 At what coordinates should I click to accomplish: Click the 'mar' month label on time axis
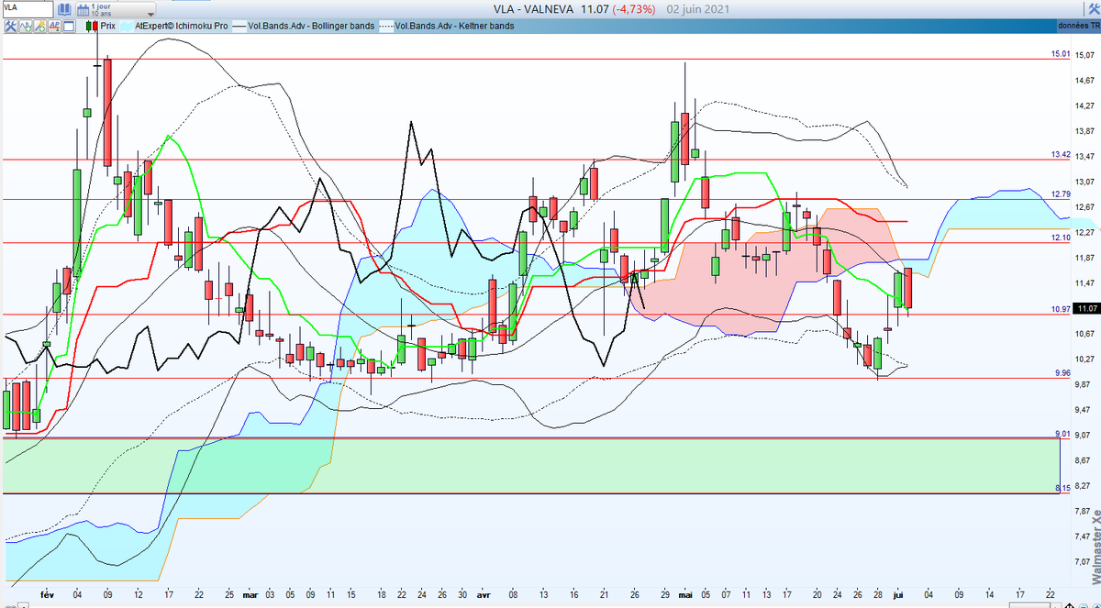click(x=250, y=593)
